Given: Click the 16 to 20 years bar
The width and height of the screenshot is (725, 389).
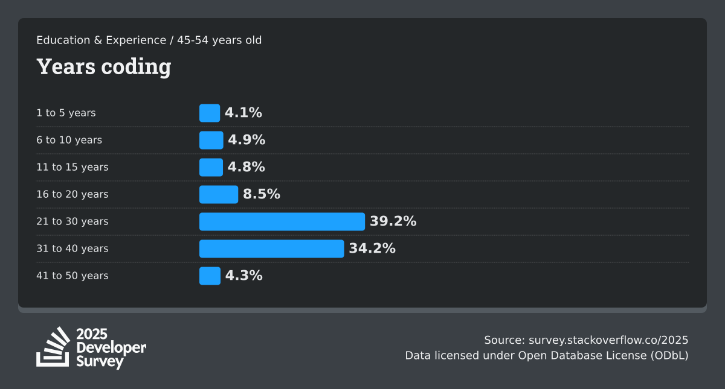Looking at the screenshot, I should point(219,194).
